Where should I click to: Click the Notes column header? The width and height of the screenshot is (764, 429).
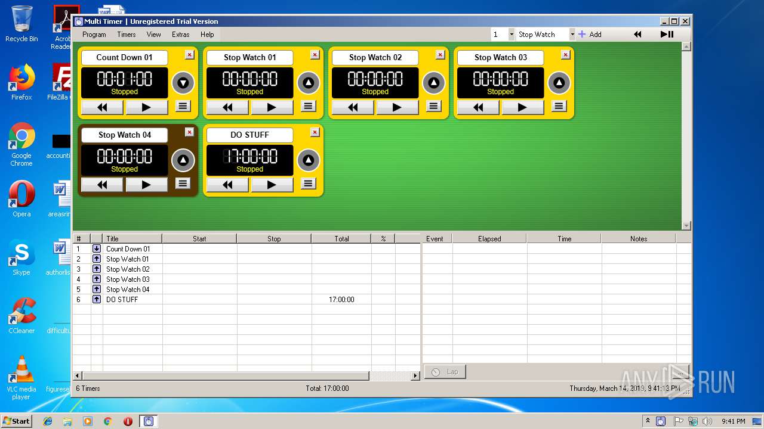pos(639,239)
